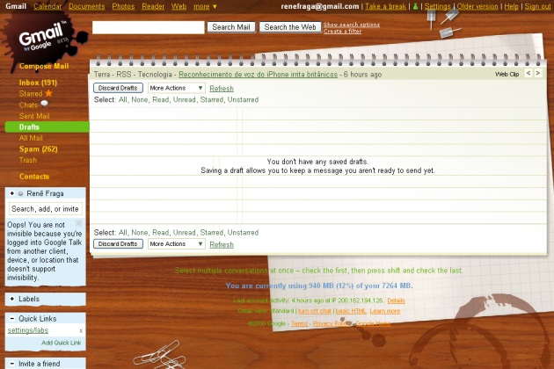The image size is (554, 369).
Task: Open Settings
Action: tap(437, 6)
